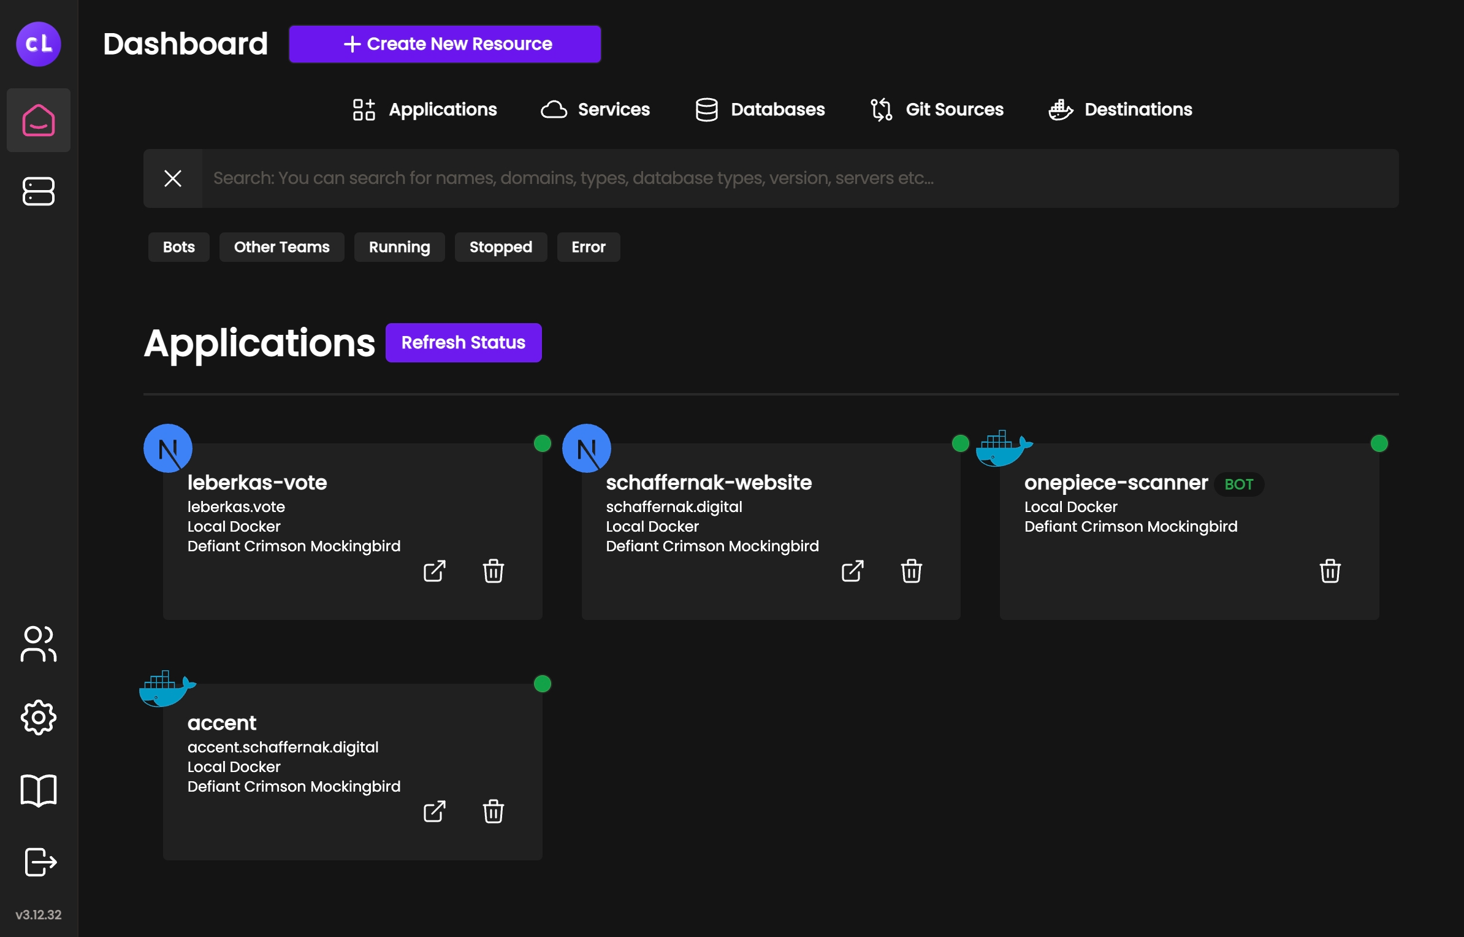
Task: Toggle the Other Teams filter
Action: pos(282,247)
